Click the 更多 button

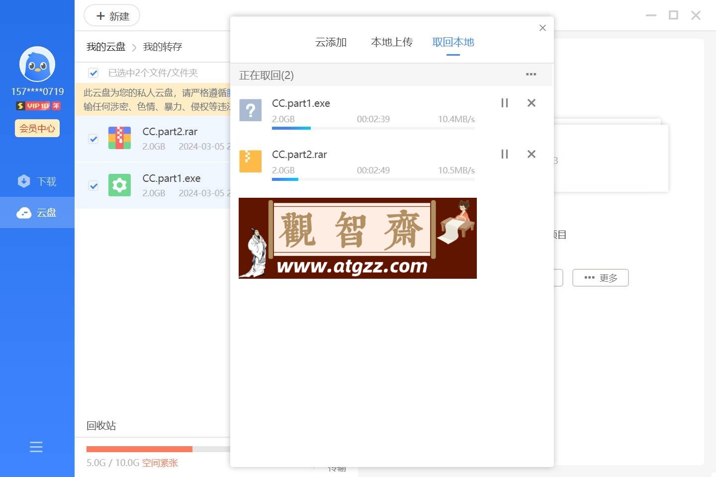pyautogui.click(x=601, y=278)
